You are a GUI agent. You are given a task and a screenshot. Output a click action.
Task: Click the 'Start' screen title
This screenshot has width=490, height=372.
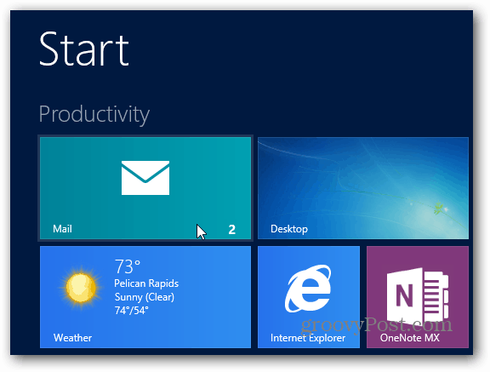[83, 49]
